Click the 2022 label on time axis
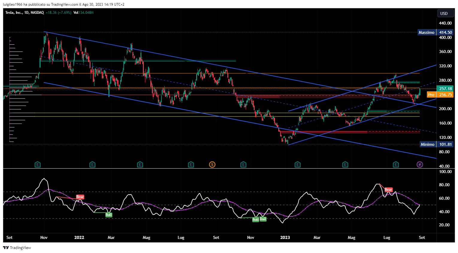 coord(79,237)
